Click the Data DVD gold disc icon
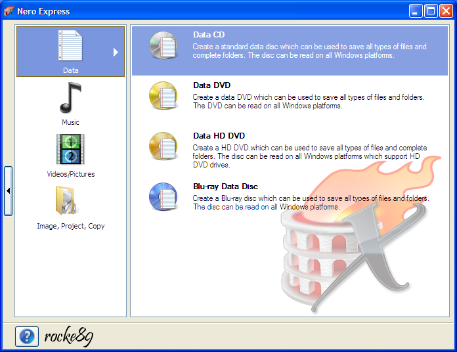 [x=163, y=96]
